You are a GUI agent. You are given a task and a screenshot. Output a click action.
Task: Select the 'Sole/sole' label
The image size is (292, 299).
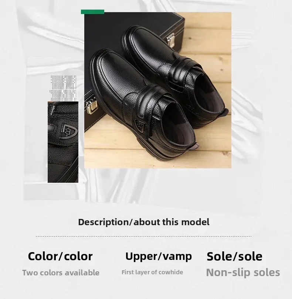[234, 256]
